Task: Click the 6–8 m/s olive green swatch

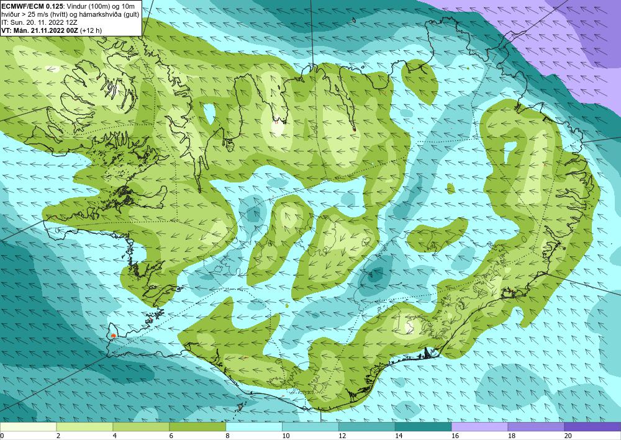Action: pyautogui.click(x=197, y=427)
